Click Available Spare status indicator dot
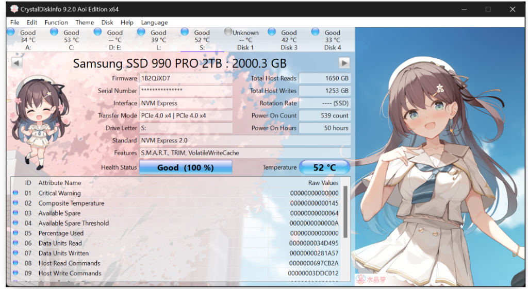This screenshot has width=528, height=289. [x=15, y=213]
